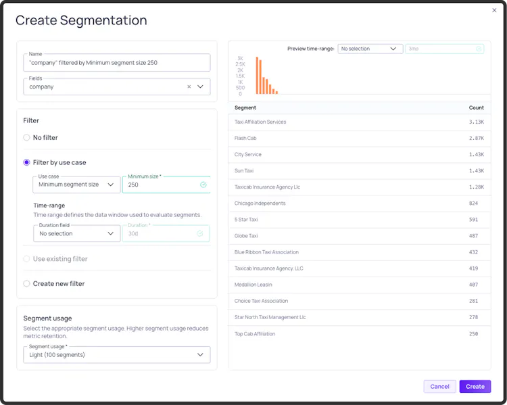Open the Use case dropdown

click(x=76, y=185)
